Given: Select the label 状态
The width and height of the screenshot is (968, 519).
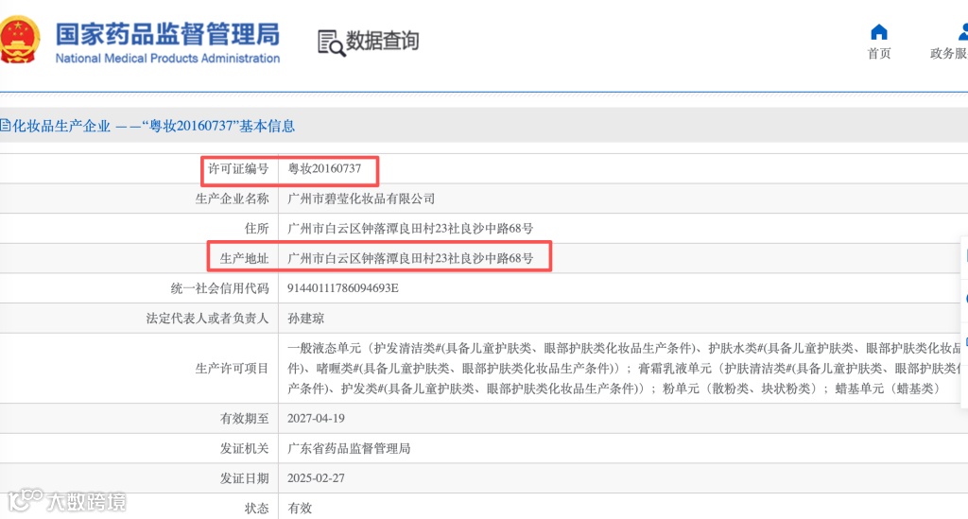Looking at the screenshot, I should click(x=256, y=509).
